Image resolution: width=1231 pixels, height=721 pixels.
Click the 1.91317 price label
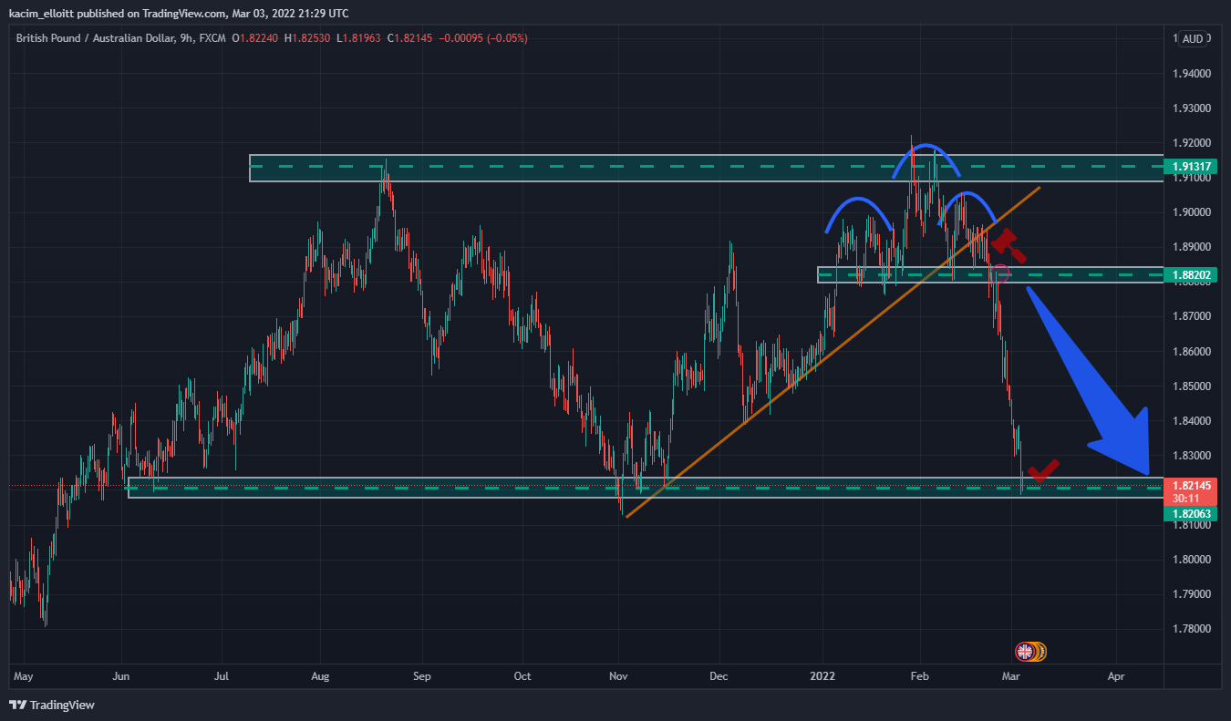point(1191,166)
